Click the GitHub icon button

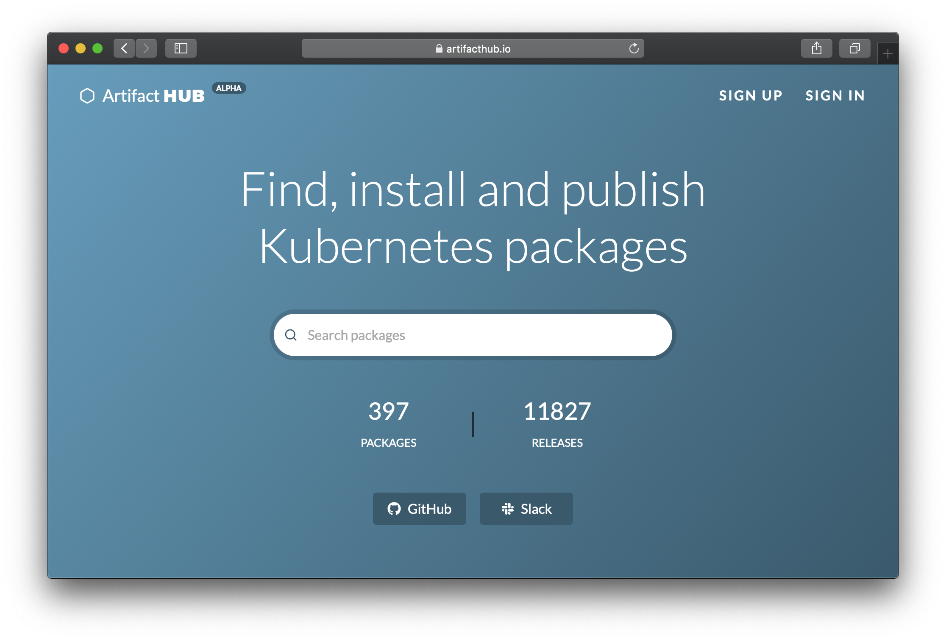click(x=392, y=510)
